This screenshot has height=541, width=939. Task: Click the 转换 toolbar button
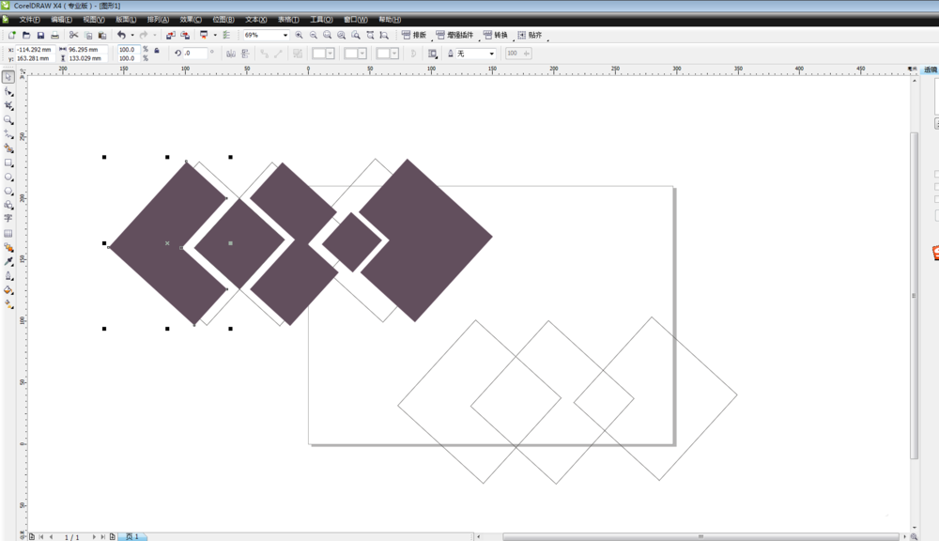[495, 36]
